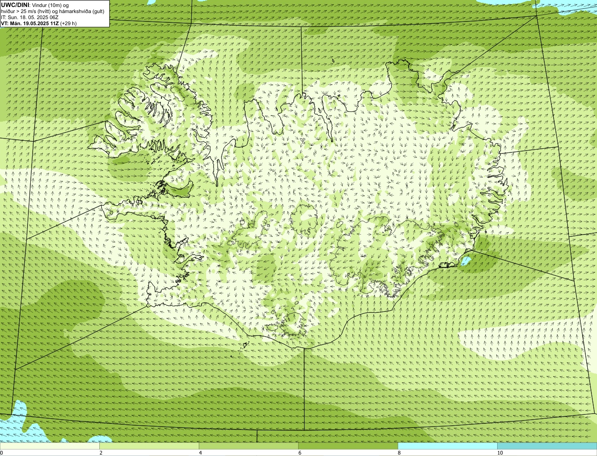The width and height of the screenshot is (597, 456).
Task: Click the "8" label on the color scale
Action: pos(399,453)
